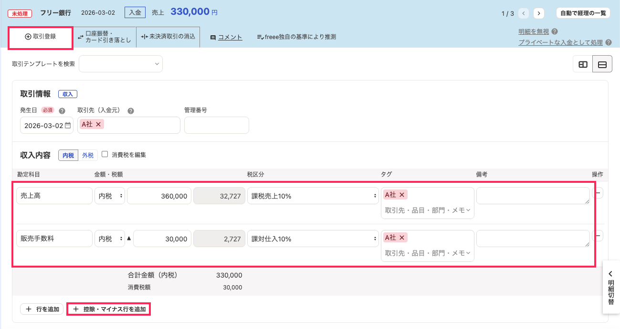Click the 備考 field in 売上高 row
The height and width of the screenshot is (329, 620).
coord(533,196)
